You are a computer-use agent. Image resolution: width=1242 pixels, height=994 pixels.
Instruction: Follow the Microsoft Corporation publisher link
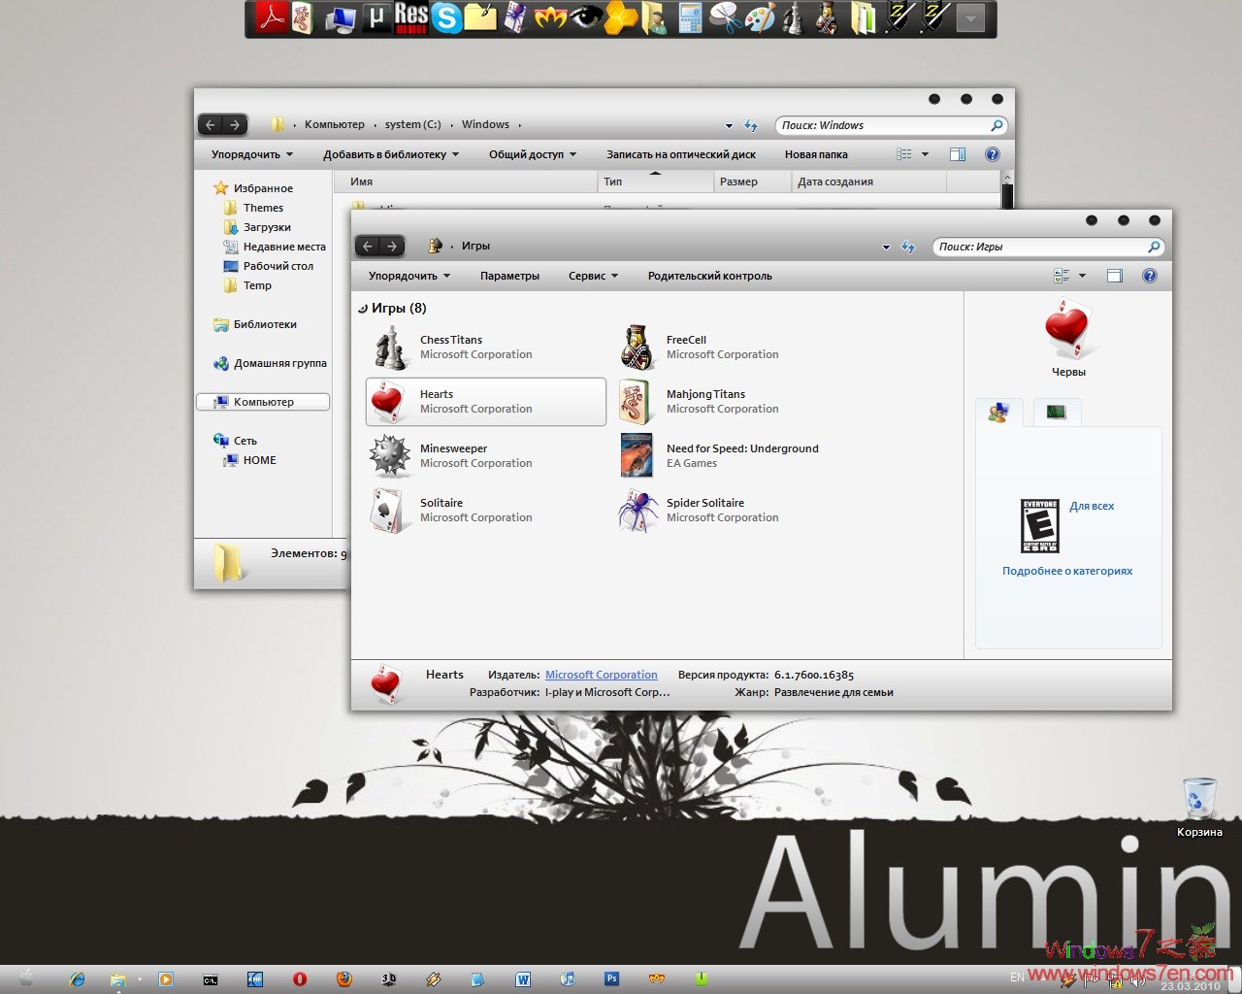(602, 674)
